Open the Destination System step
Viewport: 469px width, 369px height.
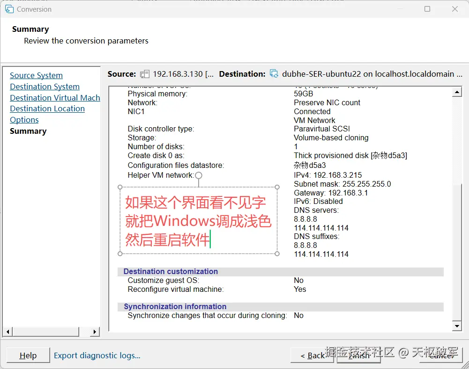45,87
